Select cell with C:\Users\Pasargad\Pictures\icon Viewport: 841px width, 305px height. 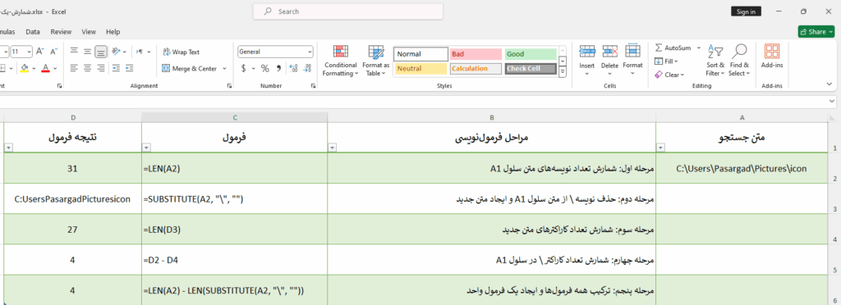click(742, 168)
